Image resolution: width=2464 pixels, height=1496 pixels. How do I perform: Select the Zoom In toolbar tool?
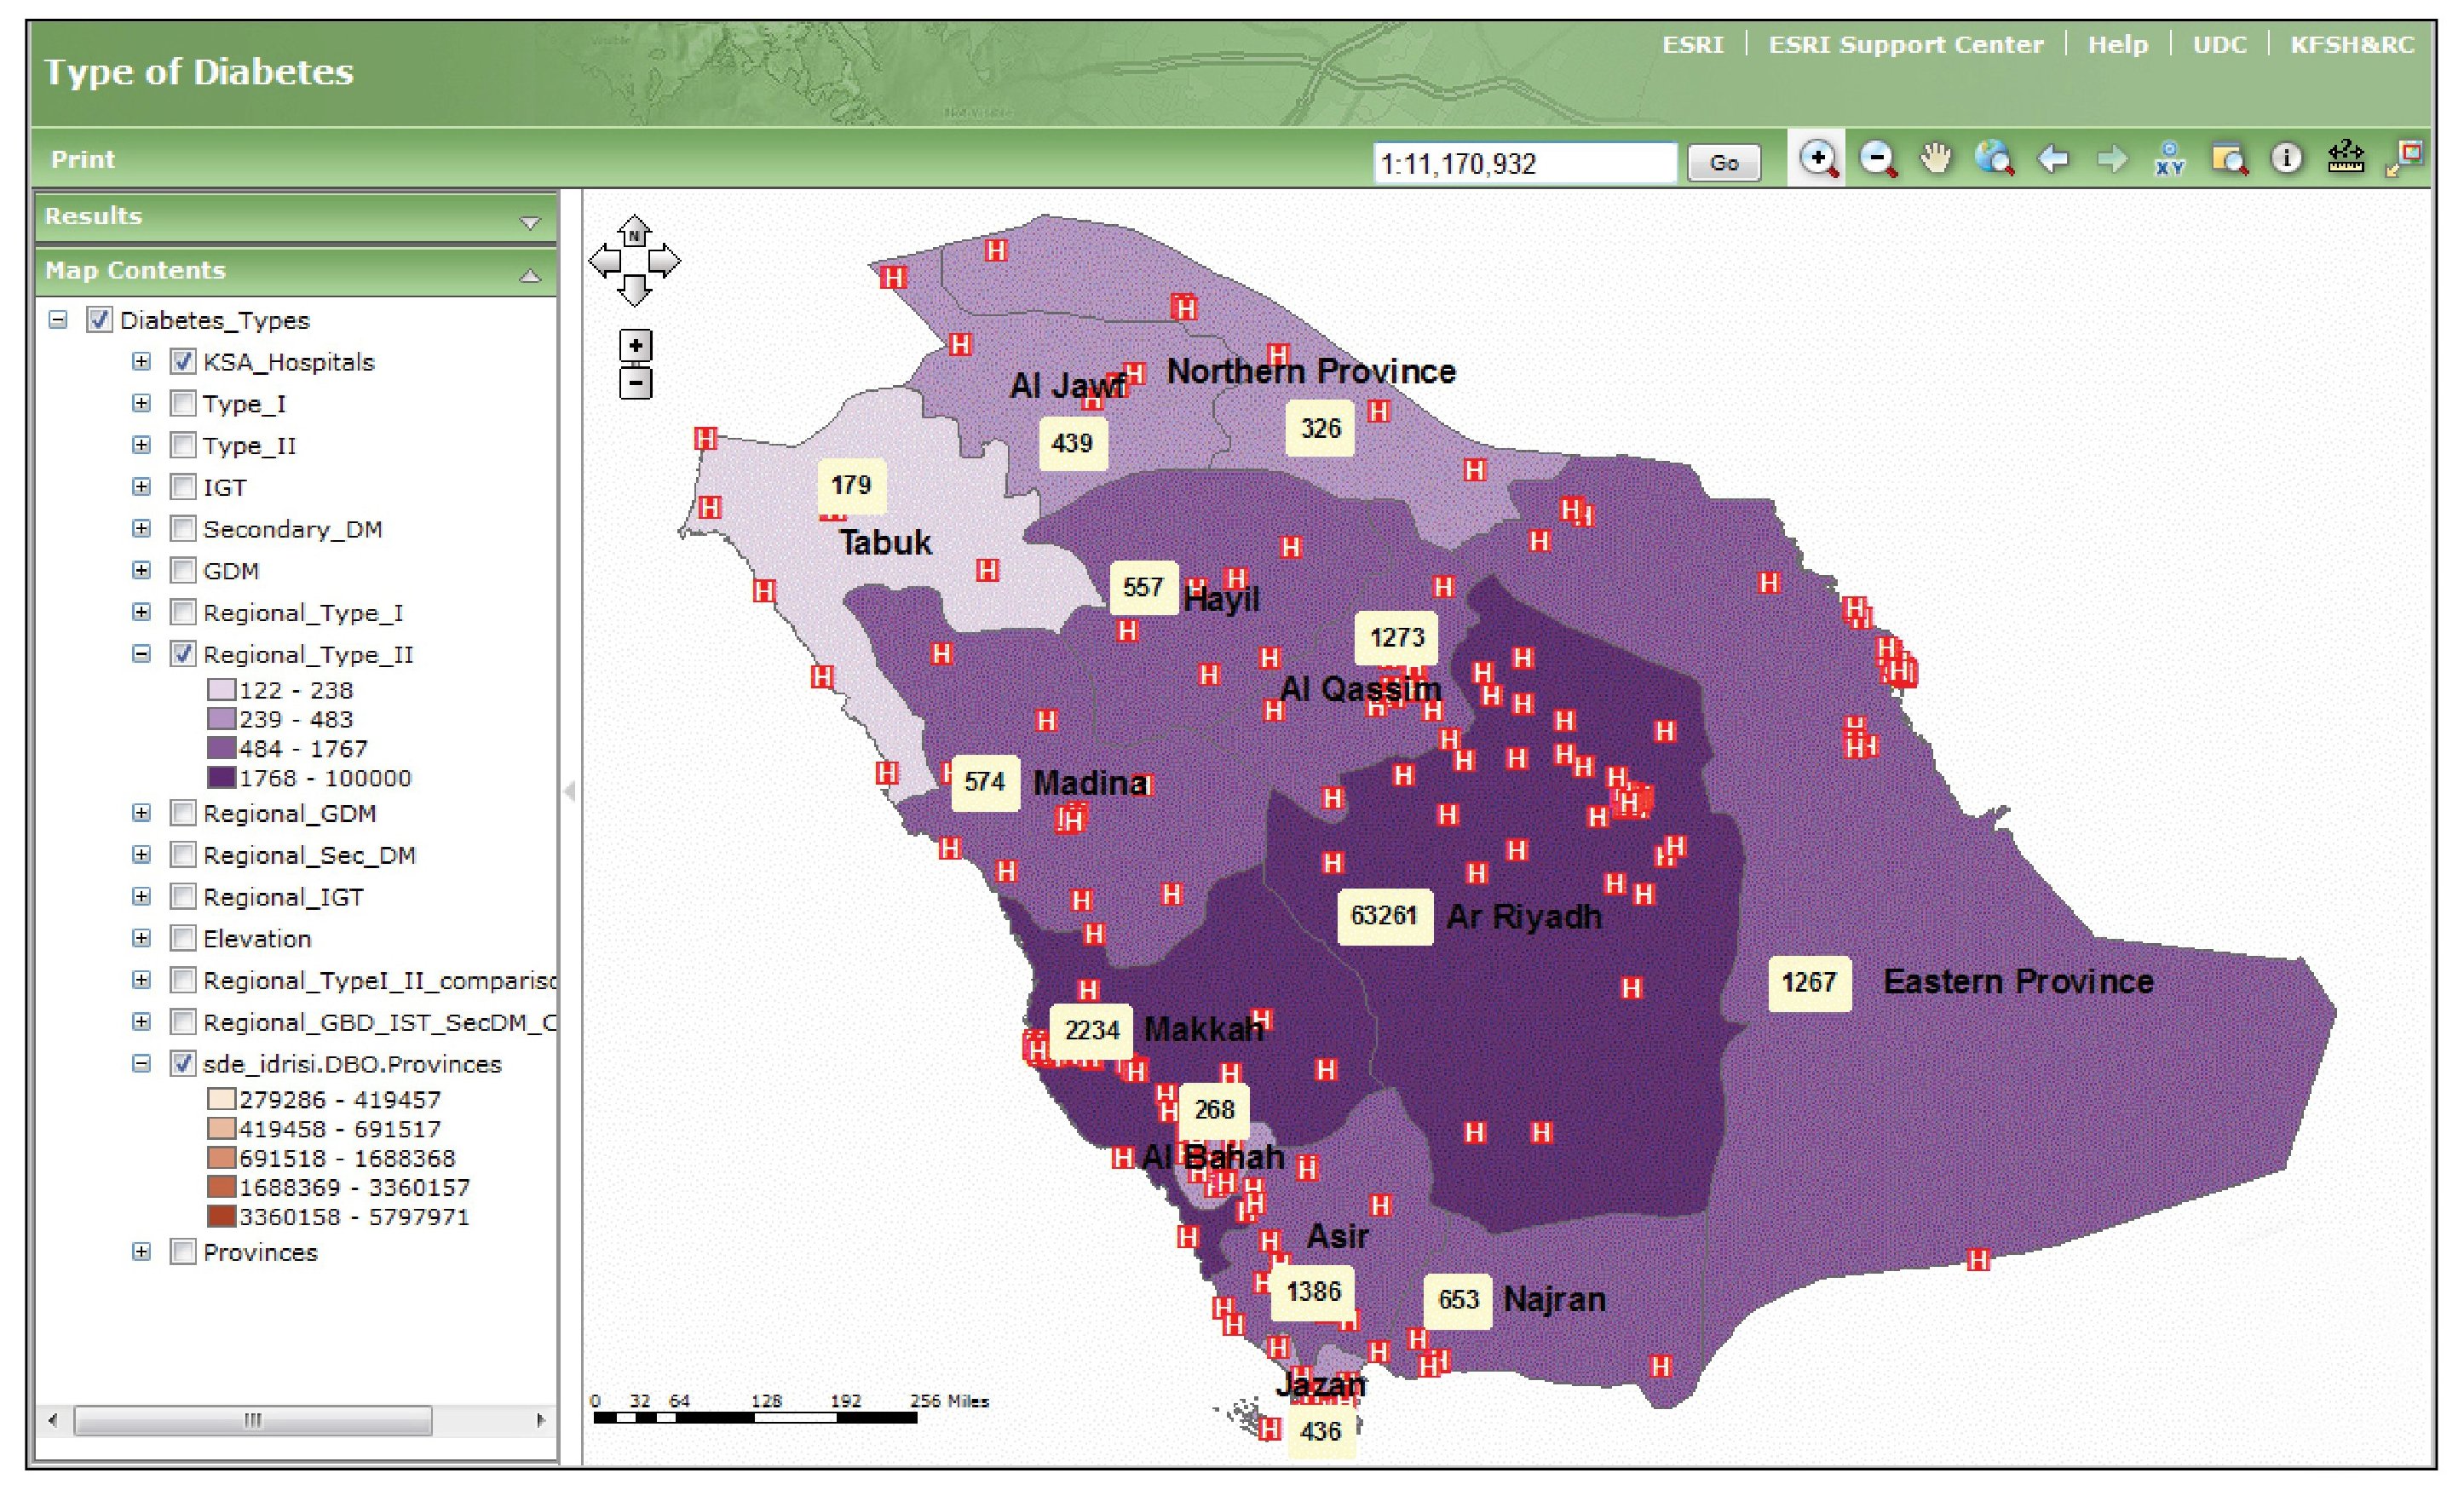pos(1818,159)
